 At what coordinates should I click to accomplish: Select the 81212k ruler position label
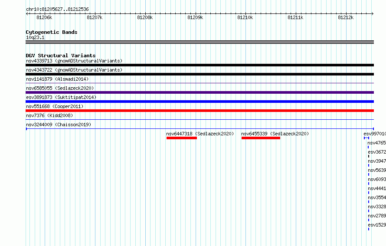346,17
